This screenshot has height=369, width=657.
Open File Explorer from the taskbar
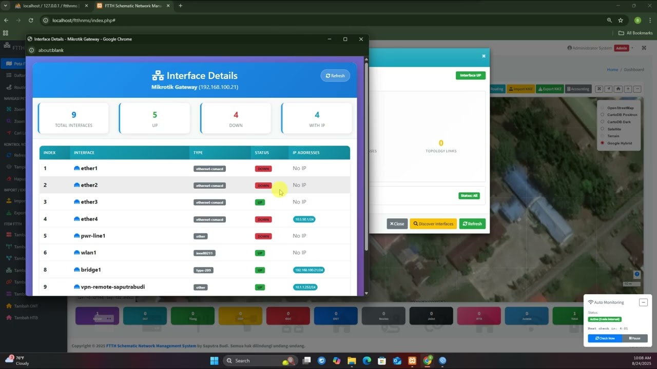coord(352,361)
